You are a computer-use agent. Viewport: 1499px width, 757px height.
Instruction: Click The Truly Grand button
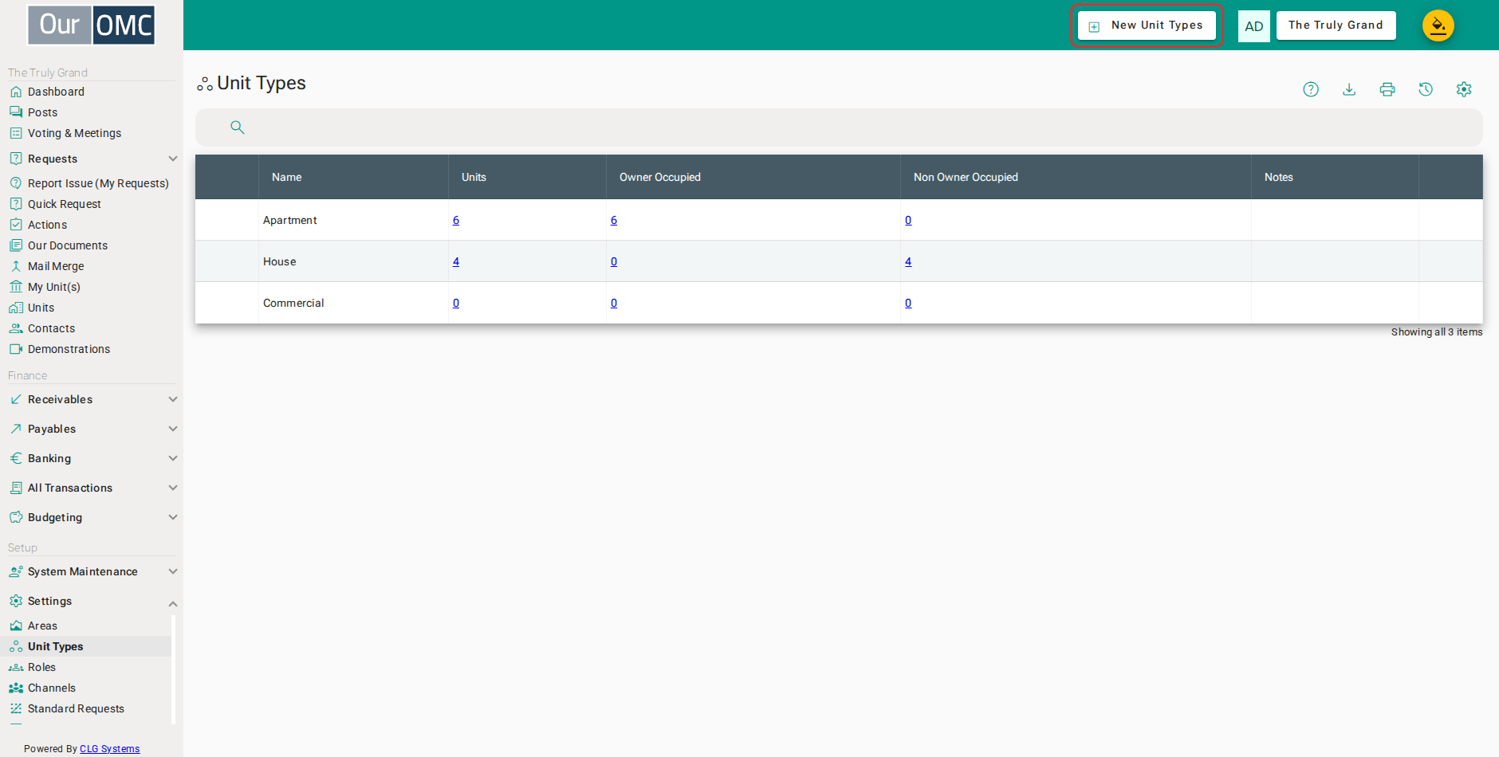[1336, 25]
